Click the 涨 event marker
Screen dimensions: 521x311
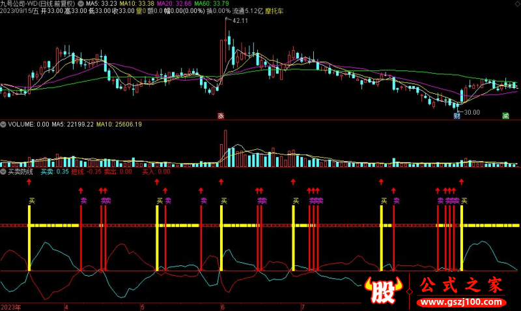pos(221,116)
